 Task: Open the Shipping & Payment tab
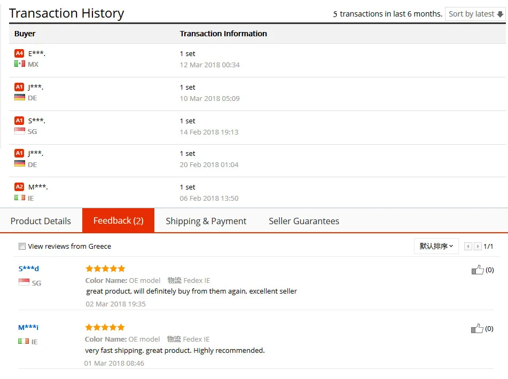[x=206, y=221]
